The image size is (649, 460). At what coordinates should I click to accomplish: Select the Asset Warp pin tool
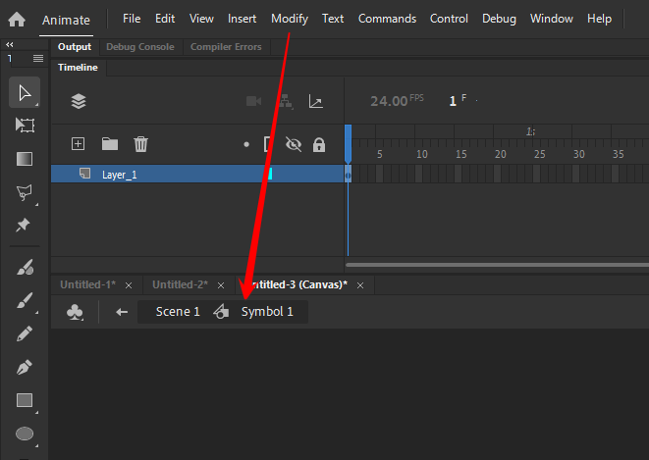24,225
